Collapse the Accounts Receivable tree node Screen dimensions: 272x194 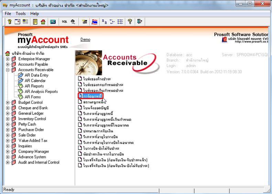click(8, 70)
